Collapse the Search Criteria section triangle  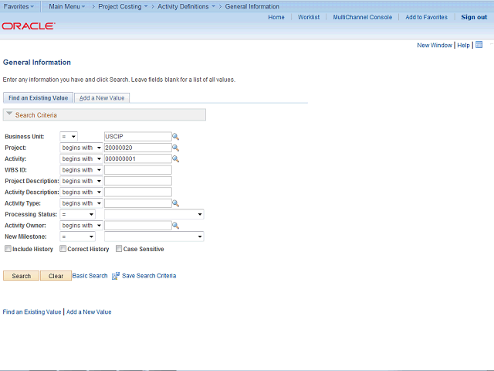point(8,114)
